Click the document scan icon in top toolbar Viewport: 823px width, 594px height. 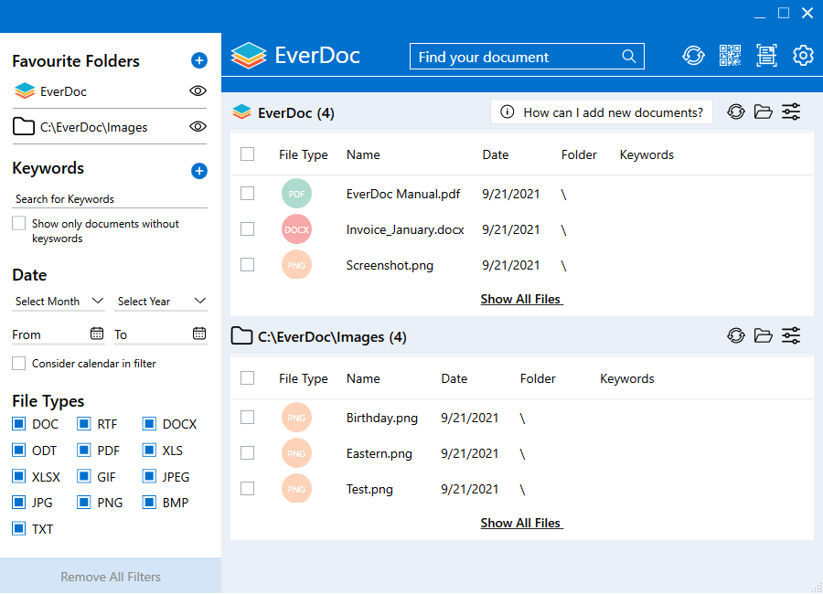[x=766, y=55]
